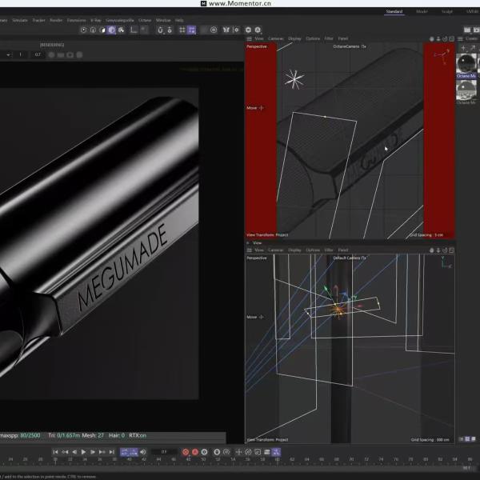Click the axis L-shaped icon in top toolbar
The height and width of the screenshot is (480, 480).
click(134, 30)
